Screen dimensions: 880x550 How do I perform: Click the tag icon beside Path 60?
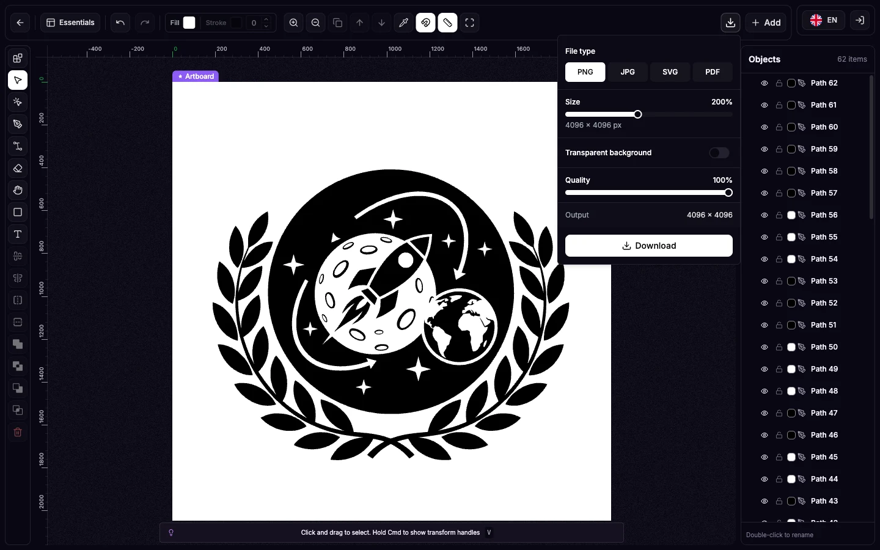click(x=802, y=127)
